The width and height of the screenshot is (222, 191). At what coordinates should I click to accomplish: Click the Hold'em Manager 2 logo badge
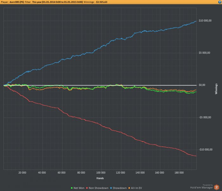(216, 187)
